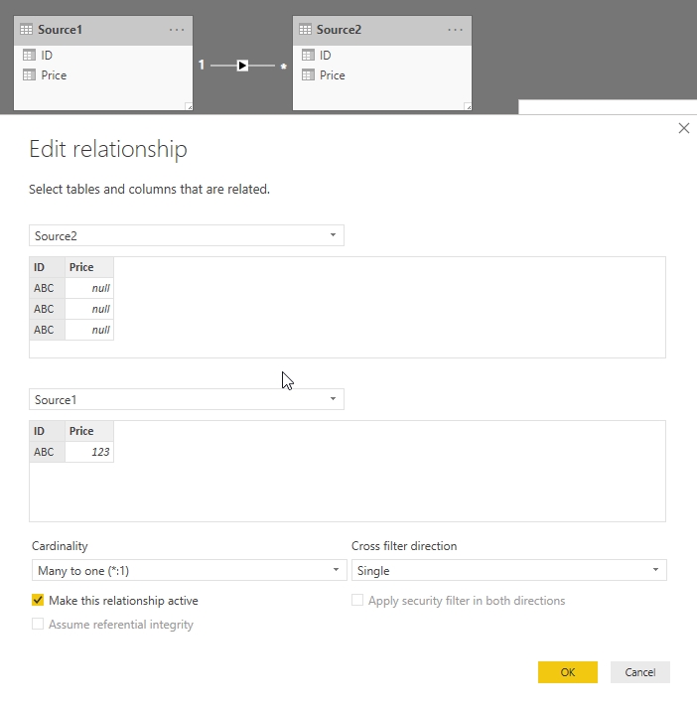This screenshot has height=708, width=697.
Task: Click the column icon next to Price in Source1
Action: [x=29, y=74]
